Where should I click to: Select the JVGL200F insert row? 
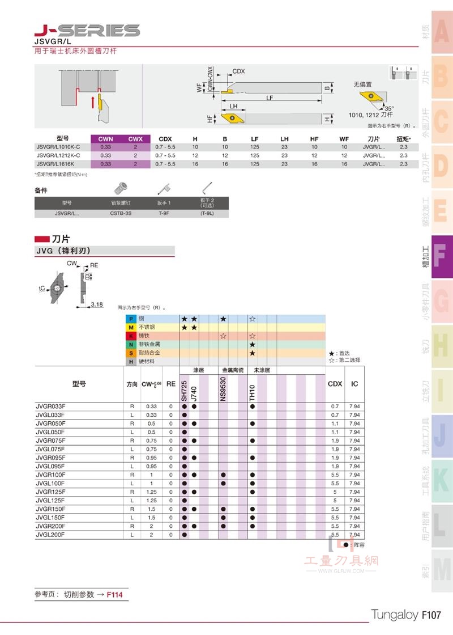[200, 535]
